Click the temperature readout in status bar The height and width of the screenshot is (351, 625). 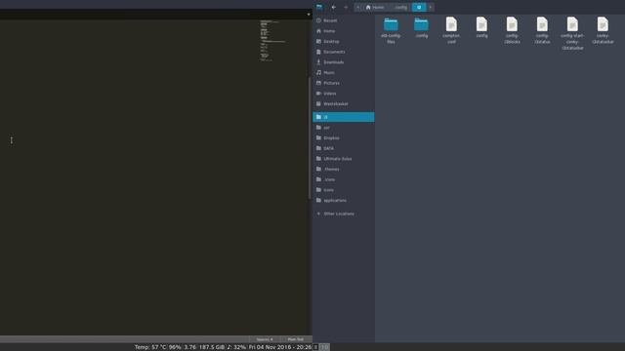point(150,347)
